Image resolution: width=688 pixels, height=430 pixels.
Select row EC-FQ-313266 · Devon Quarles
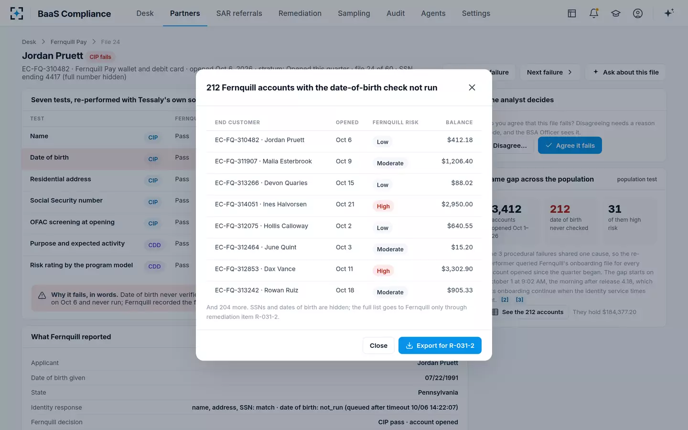click(x=344, y=184)
